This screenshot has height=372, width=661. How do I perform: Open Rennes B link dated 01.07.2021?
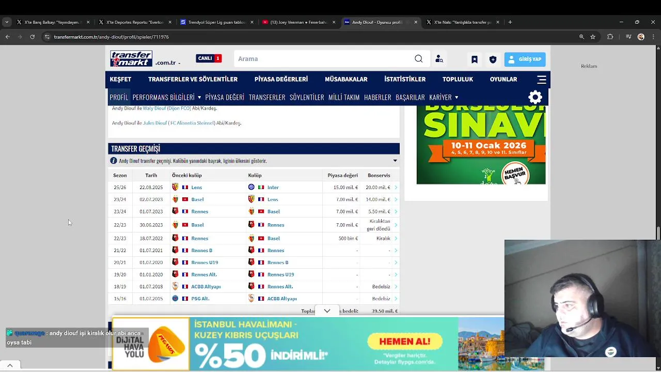click(201, 250)
